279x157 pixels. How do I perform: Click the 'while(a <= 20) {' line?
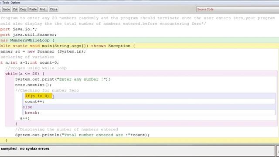(25, 74)
